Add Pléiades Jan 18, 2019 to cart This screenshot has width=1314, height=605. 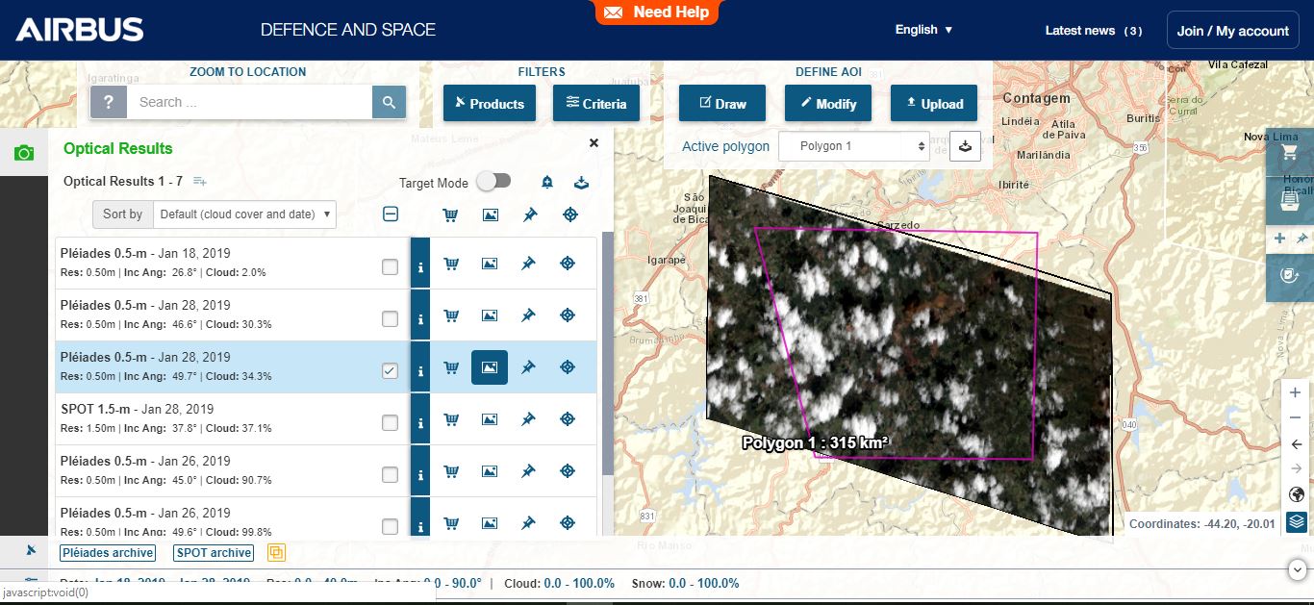pyautogui.click(x=450, y=263)
